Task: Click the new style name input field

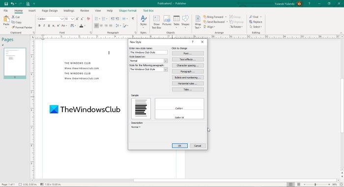Action: pyautogui.click(x=148, y=53)
